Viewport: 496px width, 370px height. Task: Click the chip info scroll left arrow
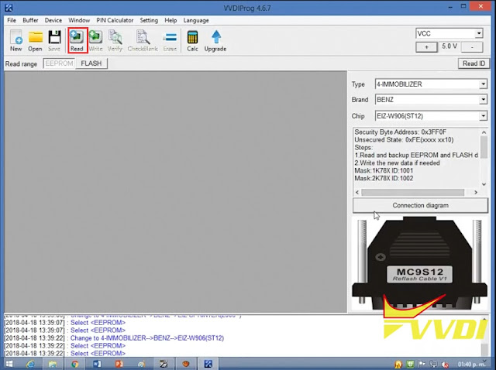(357, 192)
